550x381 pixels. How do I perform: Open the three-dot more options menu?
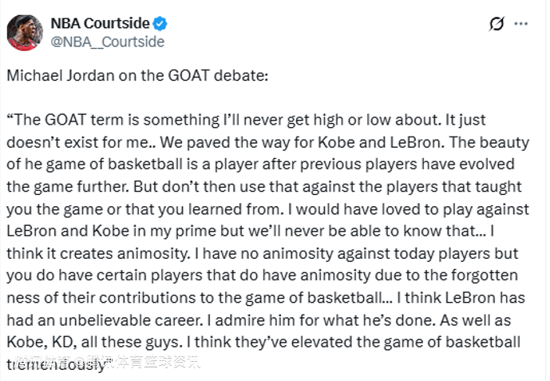pos(521,24)
